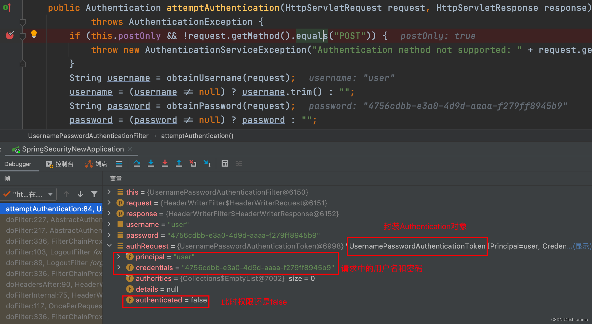The height and width of the screenshot is (324, 592).
Task: Click the variable icon beside authRequest
Action: 120,246
